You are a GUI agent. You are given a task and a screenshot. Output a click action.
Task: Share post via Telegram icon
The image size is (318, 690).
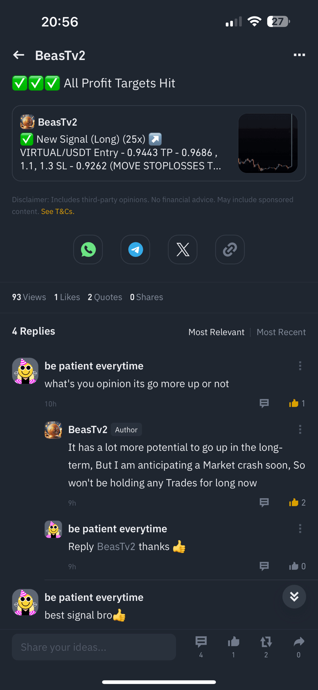click(x=135, y=249)
